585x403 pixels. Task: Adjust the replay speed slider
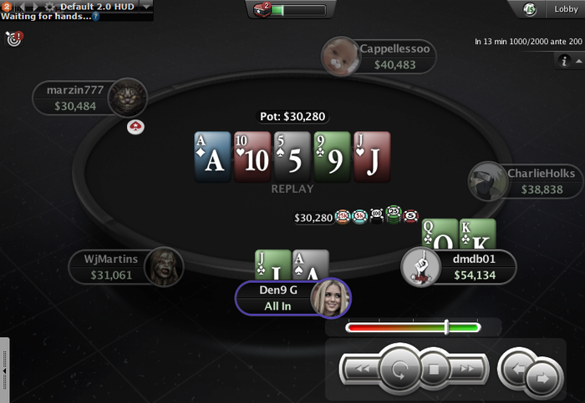446,327
